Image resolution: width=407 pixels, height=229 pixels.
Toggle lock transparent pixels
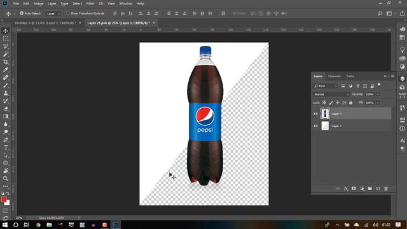click(x=324, y=102)
